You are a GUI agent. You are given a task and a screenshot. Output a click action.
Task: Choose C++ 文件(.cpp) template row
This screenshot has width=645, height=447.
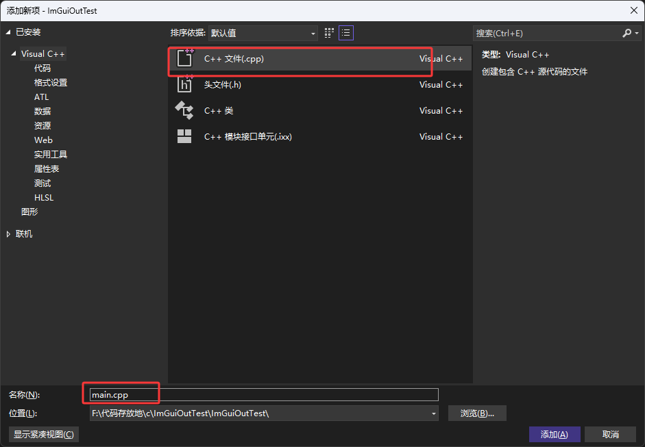[320, 58]
